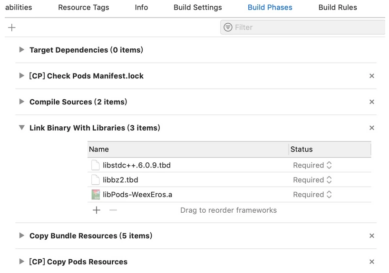
Task: Add a library with plus button
Action: pos(97,210)
